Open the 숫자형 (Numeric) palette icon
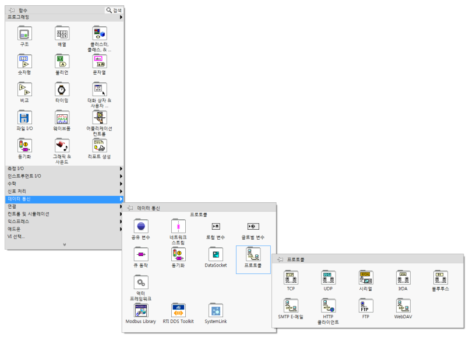The image size is (466, 337). [x=24, y=61]
